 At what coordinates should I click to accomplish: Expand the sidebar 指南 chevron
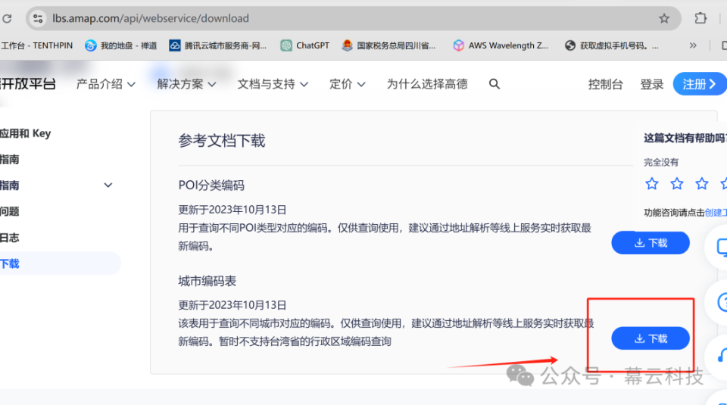click(x=108, y=185)
